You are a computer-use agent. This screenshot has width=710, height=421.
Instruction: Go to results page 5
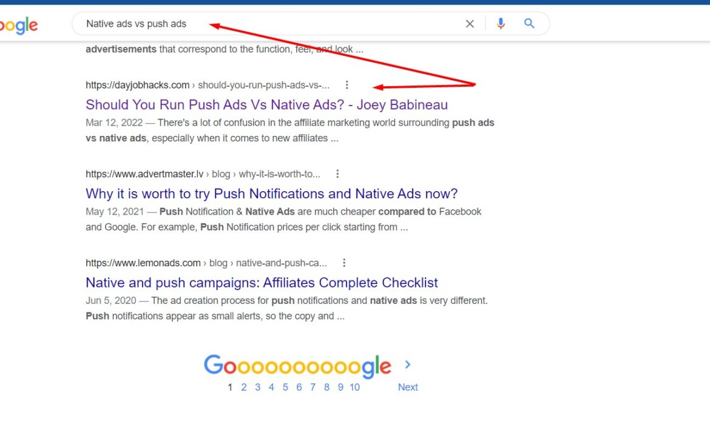pos(285,387)
